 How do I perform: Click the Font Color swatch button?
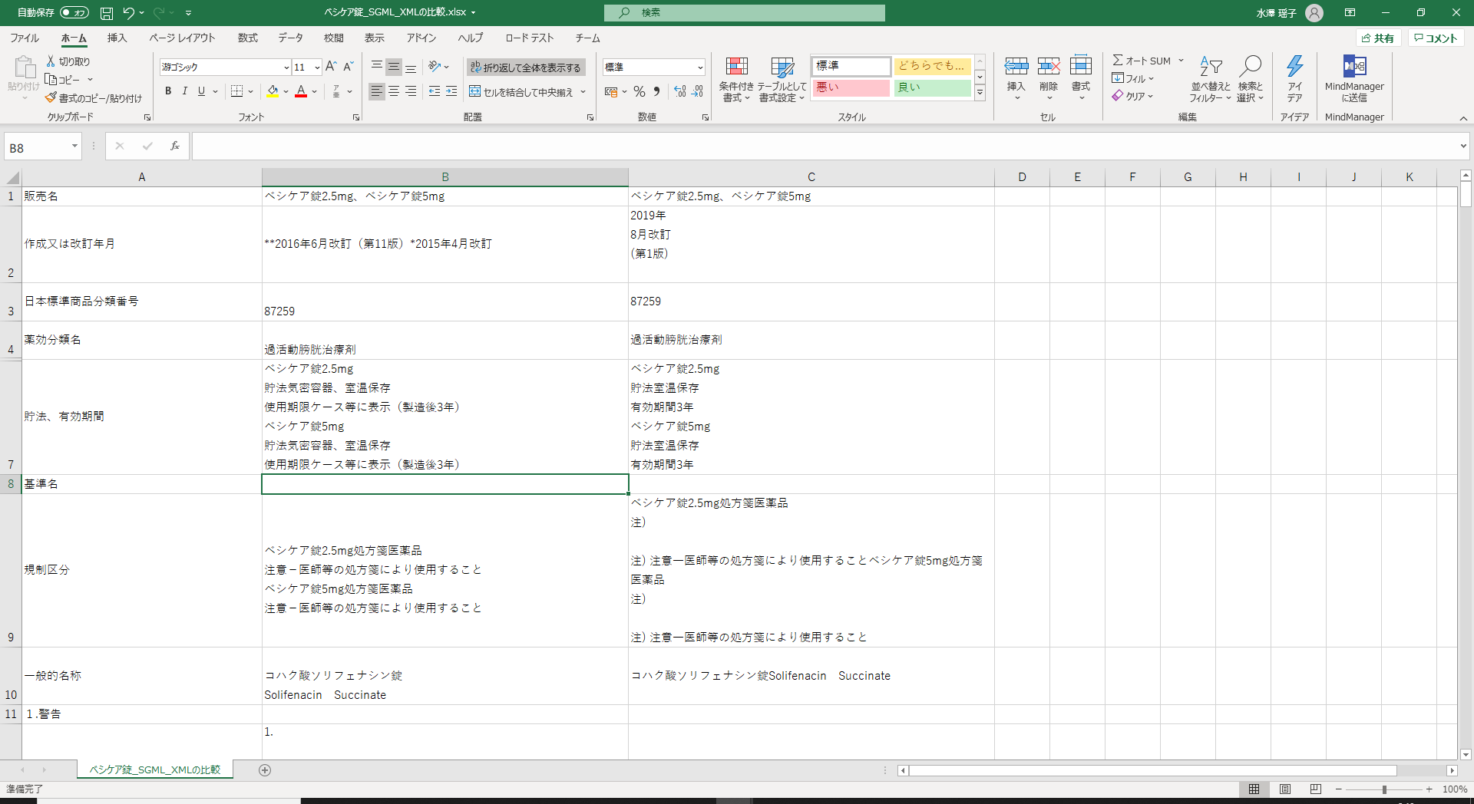click(x=301, y=91)
